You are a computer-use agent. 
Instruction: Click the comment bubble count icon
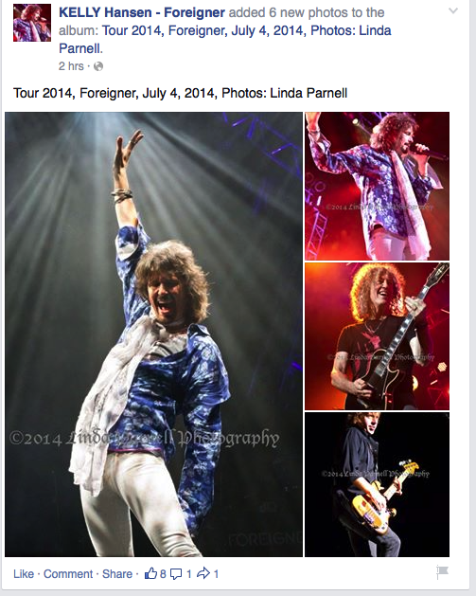tap(176, 574)
